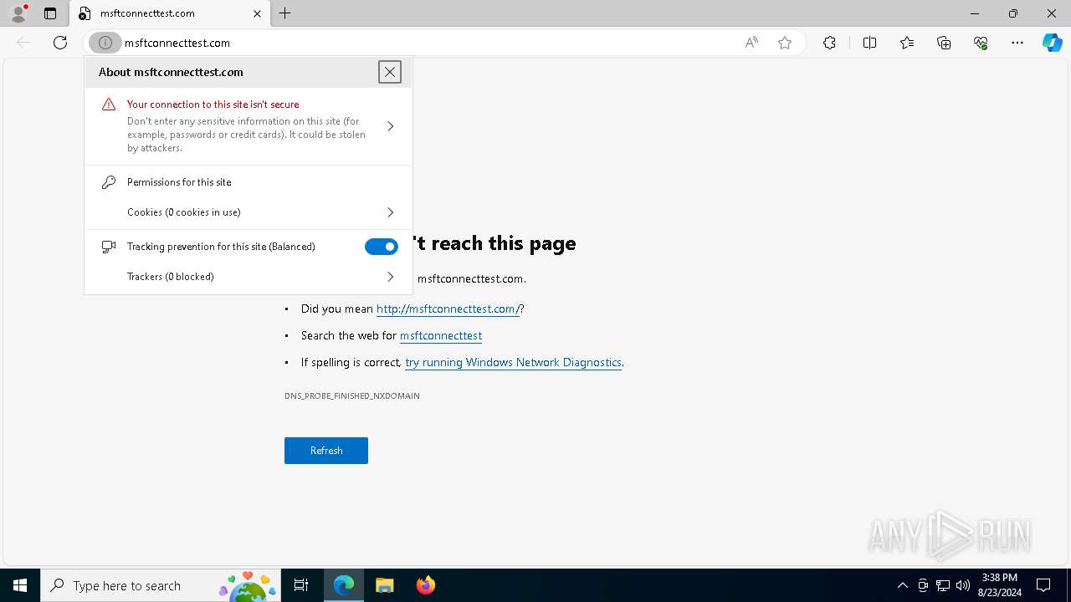Open File Explorer from taskbar

385,585
